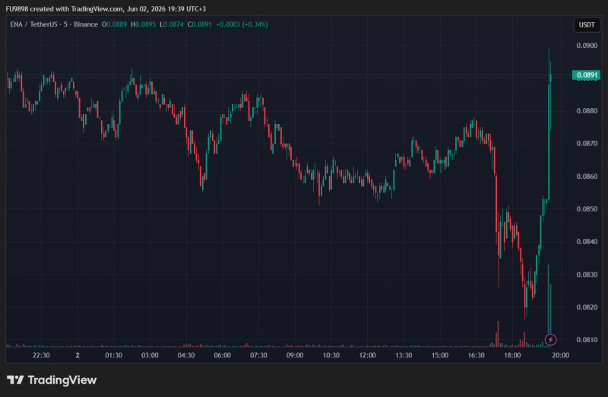This screenshot has width=608, height=397.
Task: Click the 09:00 time axis label
Action: click(295, 355)
